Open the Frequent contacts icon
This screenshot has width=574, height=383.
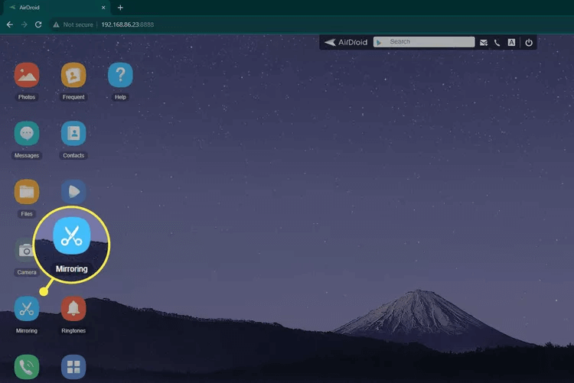pos(73,76)
